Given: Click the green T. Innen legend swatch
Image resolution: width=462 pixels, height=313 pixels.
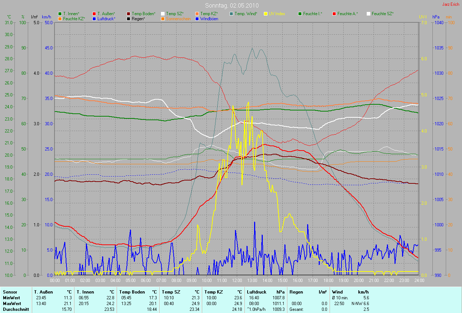Looking at the screenshot, I should [x=60, y=14].
